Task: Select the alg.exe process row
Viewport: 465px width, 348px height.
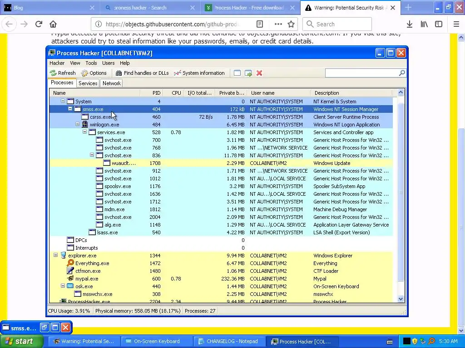Action: [221, 225]
